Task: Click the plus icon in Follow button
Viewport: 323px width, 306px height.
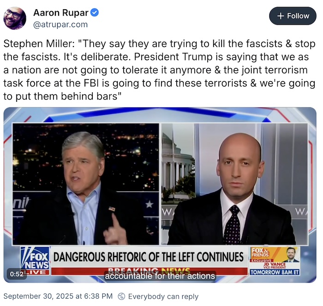Action: [x=281, y=16]
